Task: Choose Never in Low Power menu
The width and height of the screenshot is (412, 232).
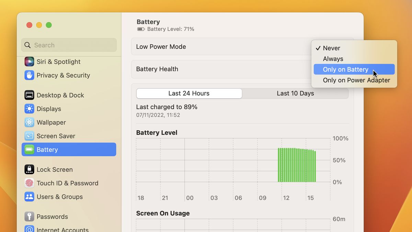Action: tap(331, 48)
